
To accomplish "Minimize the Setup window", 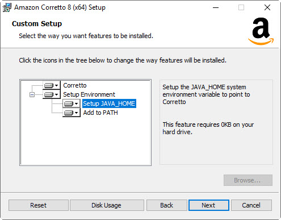I will [x=216, y=7].
